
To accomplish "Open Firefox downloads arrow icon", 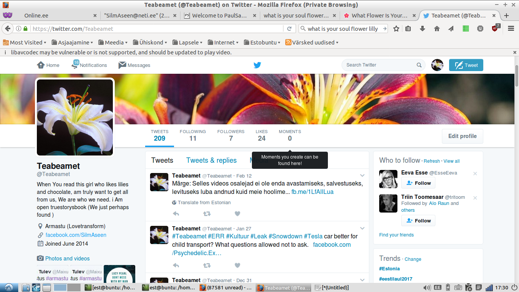I will click(422, 29).
